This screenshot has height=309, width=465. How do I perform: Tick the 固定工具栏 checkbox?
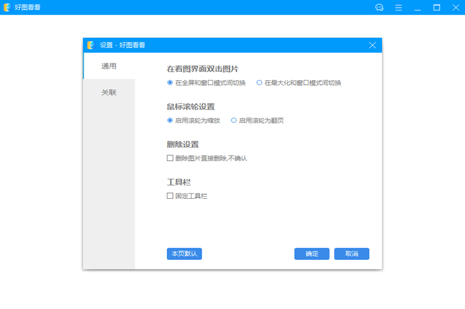tap(170, 196)
